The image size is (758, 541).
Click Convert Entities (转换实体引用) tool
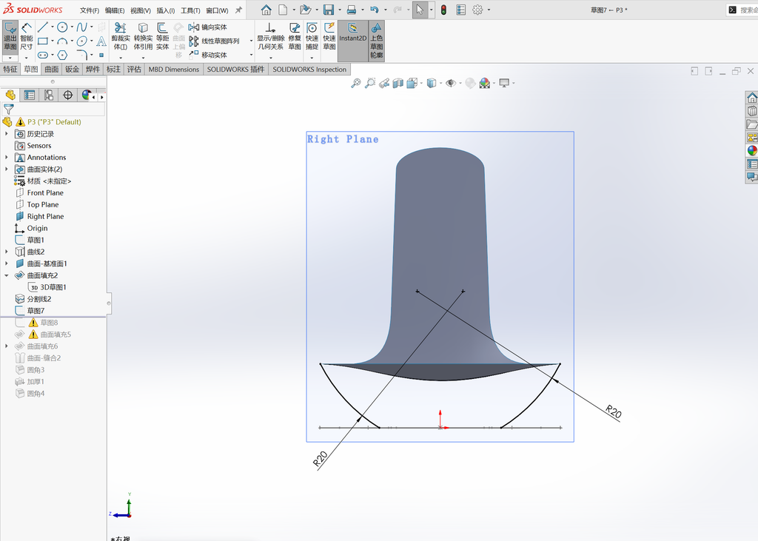[143, 37]
